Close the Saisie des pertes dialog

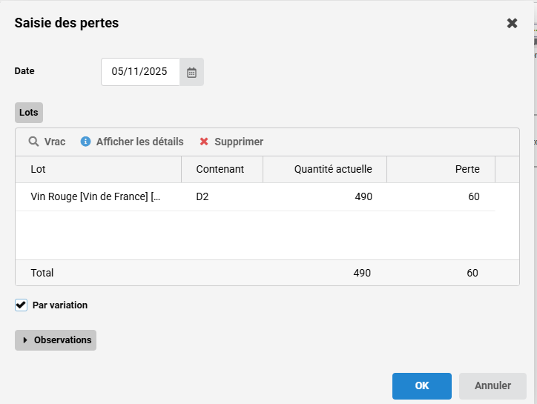point(512,23)
